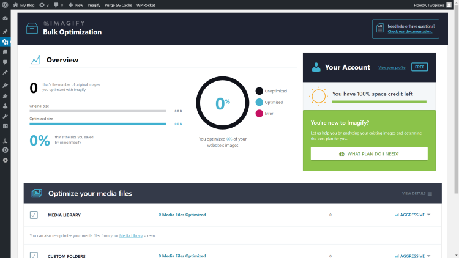The height and width of the screenshot is (258, 459).
Task: Click the Optimized size blue bar
Action: click(x=97, y=124)
